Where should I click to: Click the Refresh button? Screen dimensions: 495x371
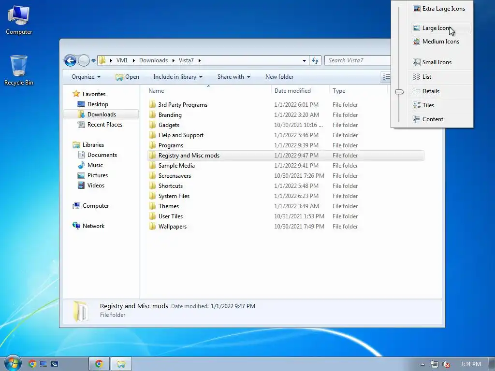tap(315, 60)
